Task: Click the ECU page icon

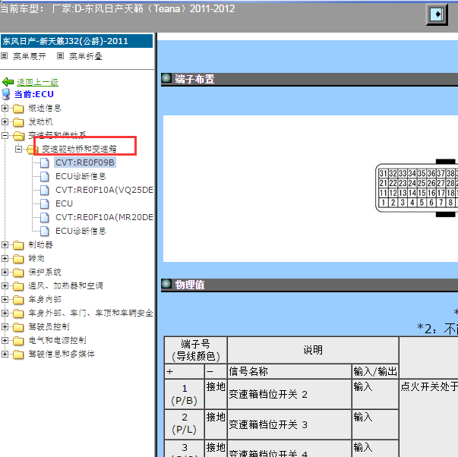Action: pos(44,203)
